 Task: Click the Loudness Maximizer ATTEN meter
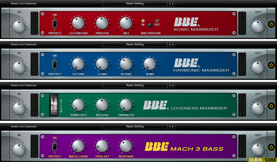(54, 105)
